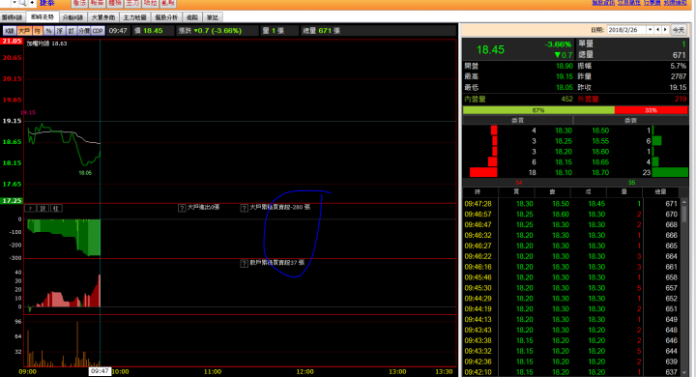Toggle the 大戶 indicator button
The image size is (696, 377).
[x=24, y=31]
